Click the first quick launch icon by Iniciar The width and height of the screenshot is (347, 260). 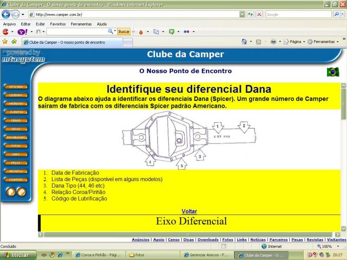coord(44,255)
